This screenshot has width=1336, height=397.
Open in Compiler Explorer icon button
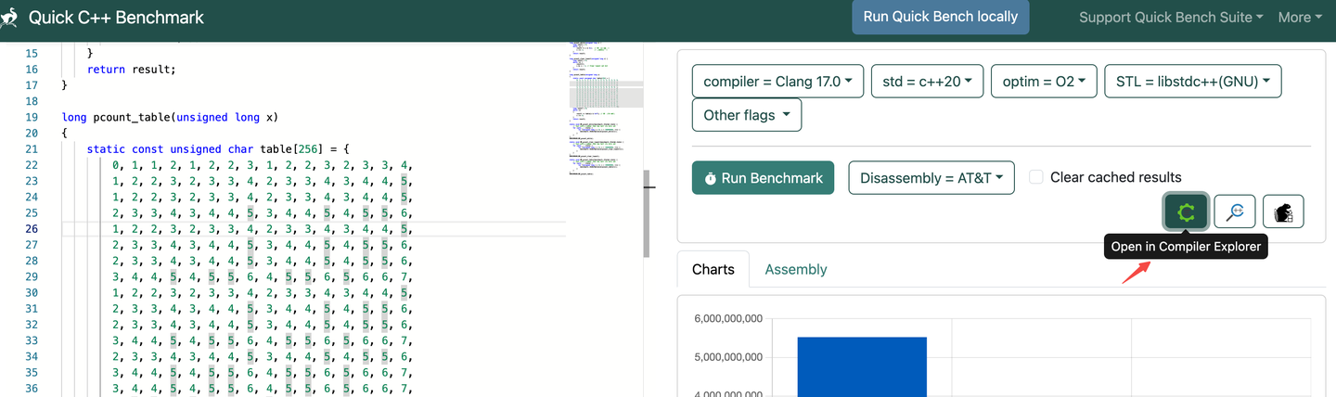point(1186,211)
